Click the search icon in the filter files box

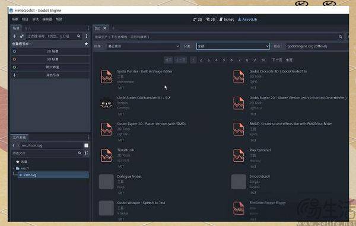point(80,153)
